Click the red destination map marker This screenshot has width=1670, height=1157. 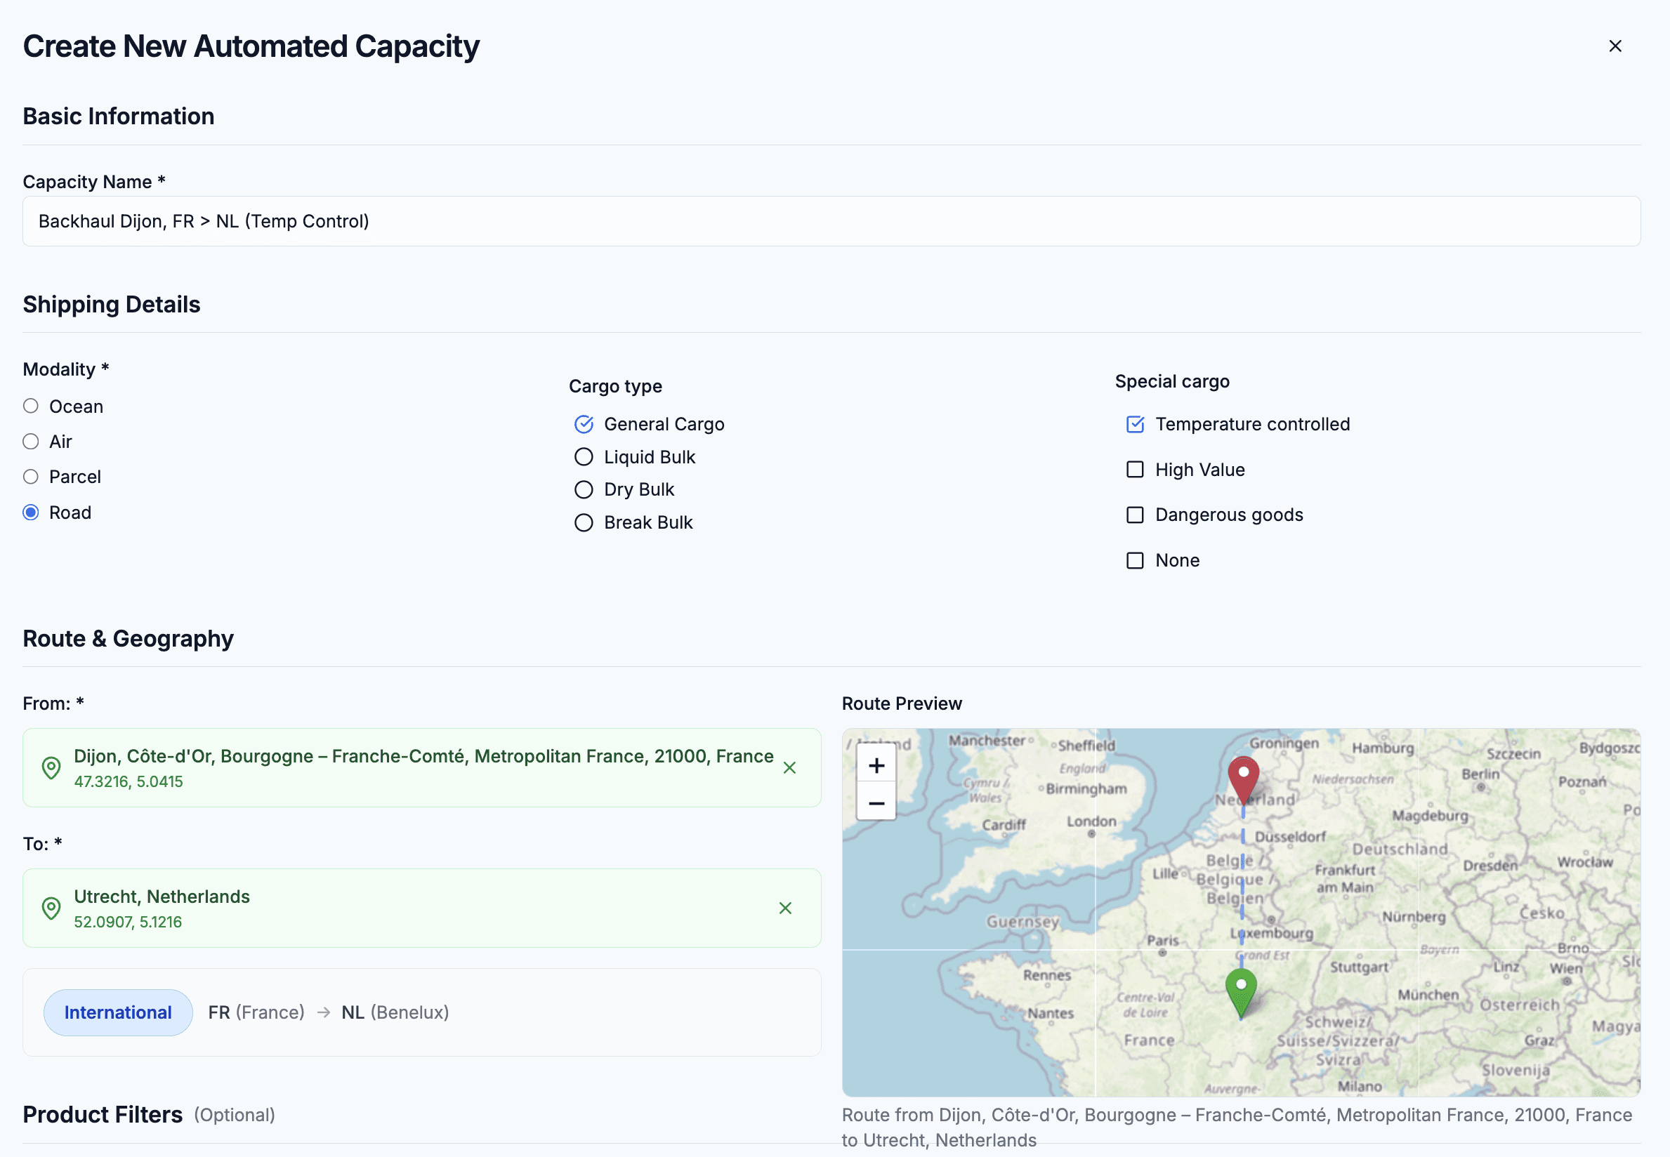[x=1243, y=777]
